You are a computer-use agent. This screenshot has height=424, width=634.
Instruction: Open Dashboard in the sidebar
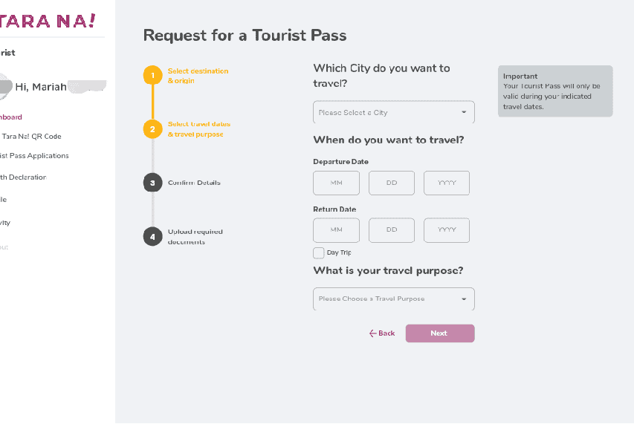pyautogui.click(x=10, y=117)
